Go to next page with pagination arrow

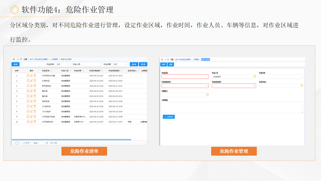(x=20, y=143)
